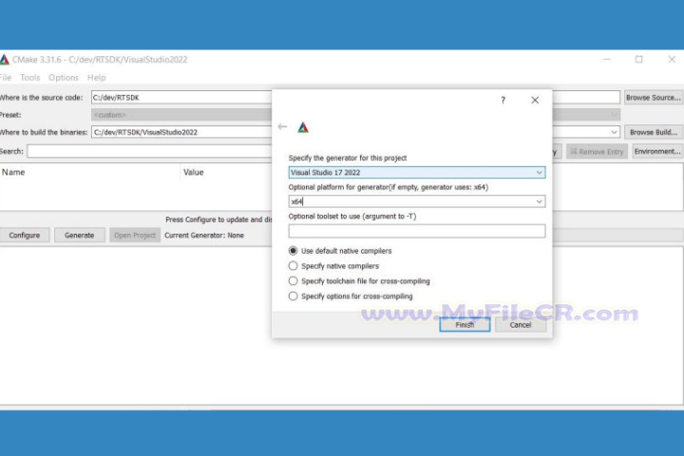This screenshot has width=684, height=456.
Task: Click the Search input field
Action: [149, 151]
